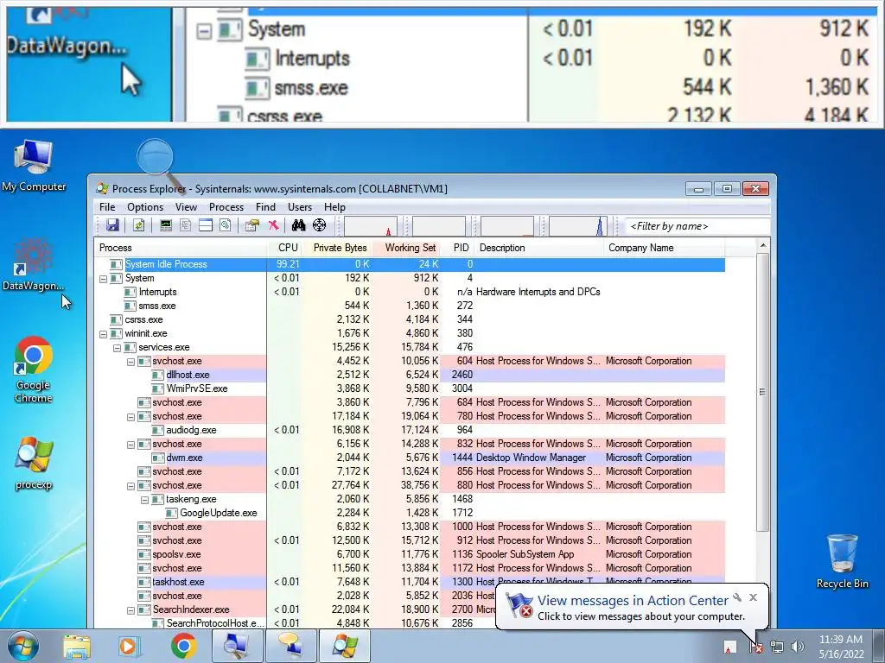885x663 pixels.
Task: Collapse svchost.exe node with PID 832
Action: (x=131, y=445)
